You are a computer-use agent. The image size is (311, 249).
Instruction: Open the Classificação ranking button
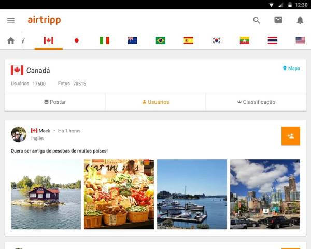(x=256, y=102)
